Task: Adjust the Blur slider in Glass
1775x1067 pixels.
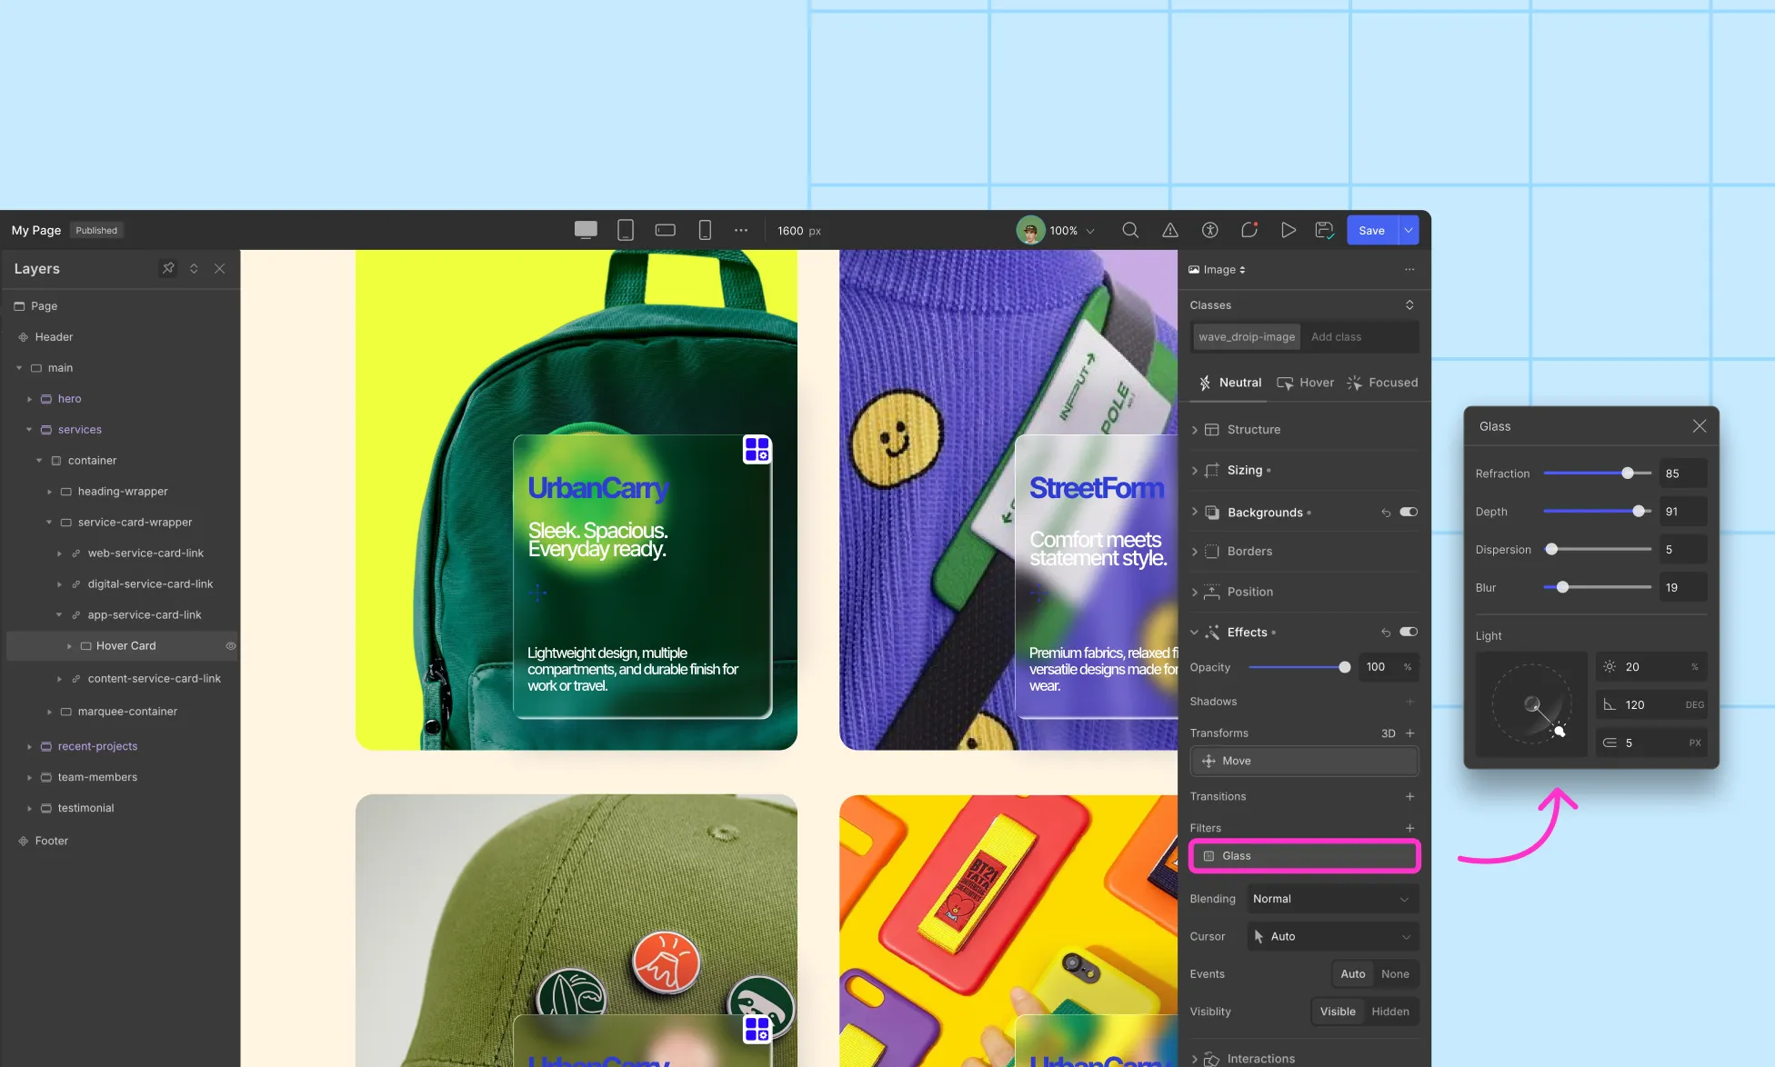Action: pos(1598,588)
